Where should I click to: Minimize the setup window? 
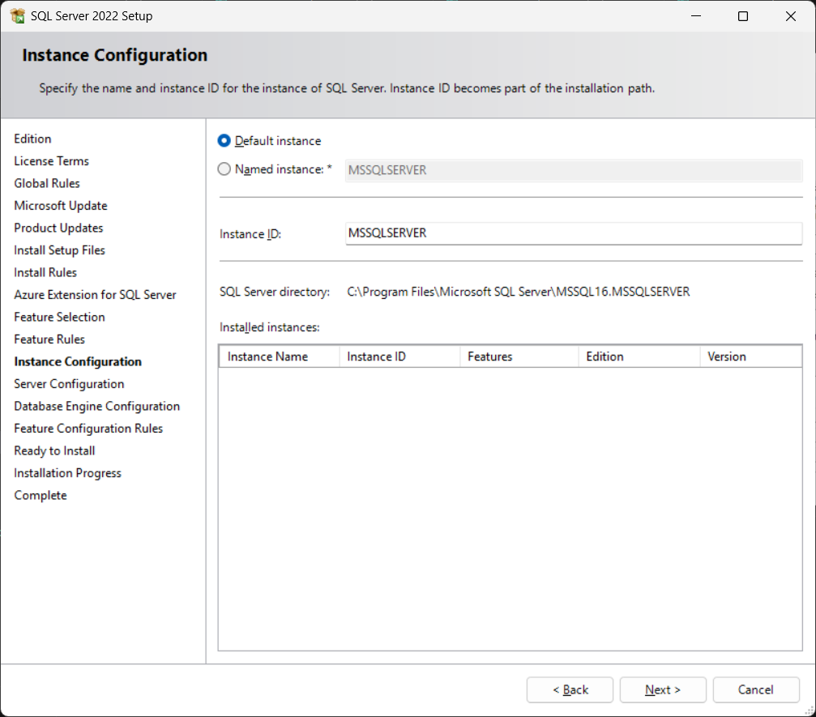click(x=695, y=16)
